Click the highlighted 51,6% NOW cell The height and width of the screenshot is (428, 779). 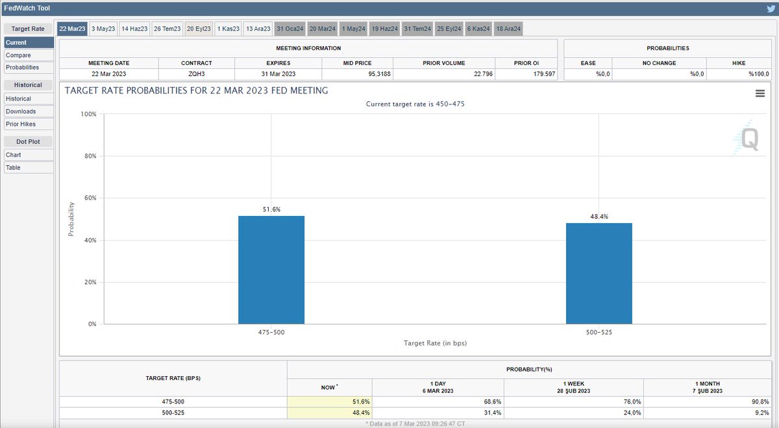[x=329, y=402]
